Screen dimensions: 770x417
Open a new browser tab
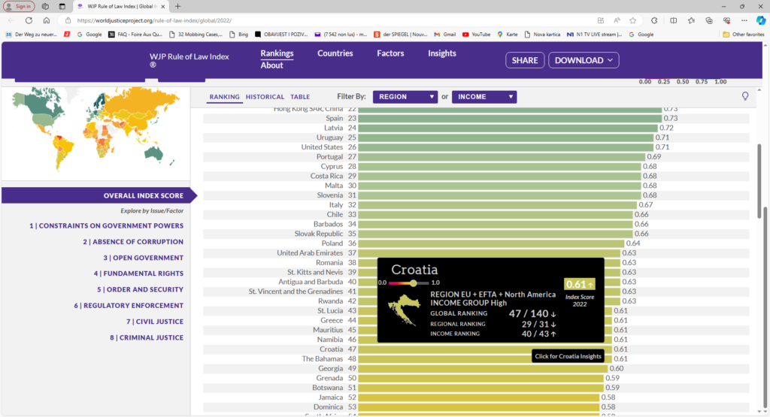[178, 6]
